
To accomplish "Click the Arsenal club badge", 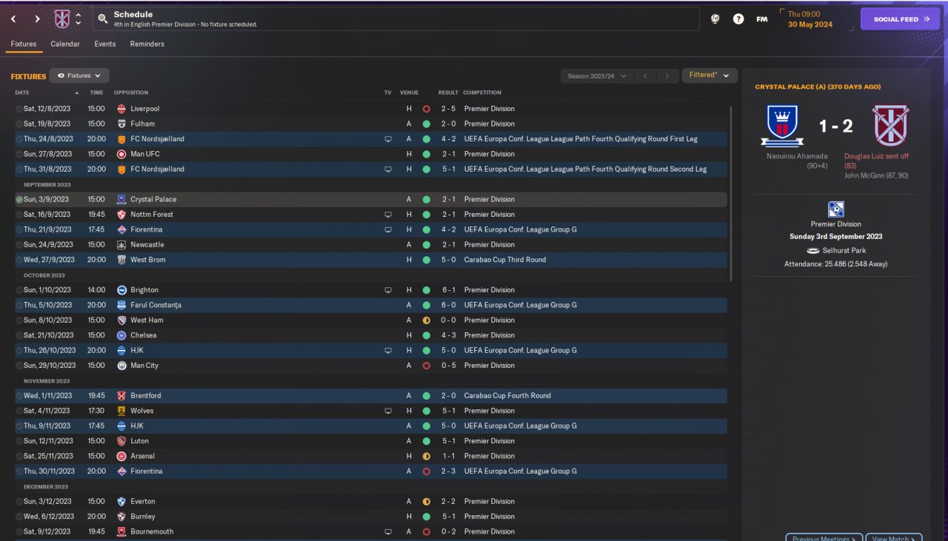I will click(x=121, y=456).
